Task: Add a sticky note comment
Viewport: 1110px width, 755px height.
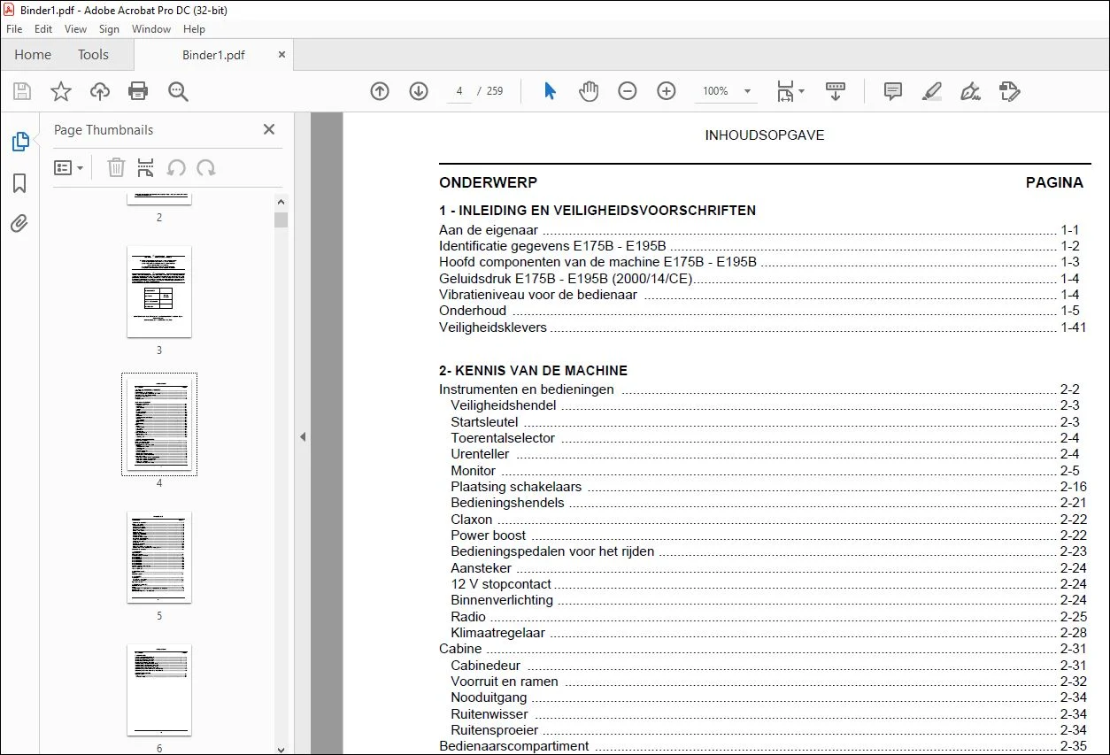Action: click(893, 91)
